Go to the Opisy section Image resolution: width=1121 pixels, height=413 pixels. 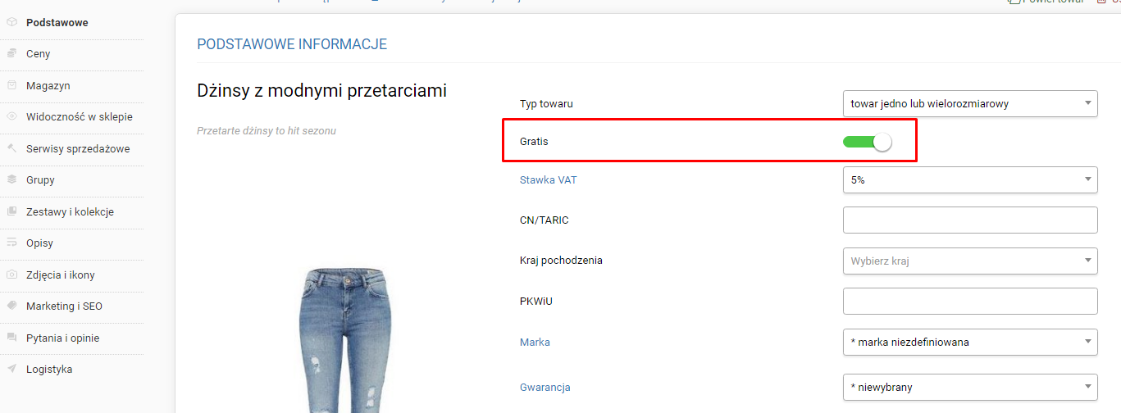point(39,243)
